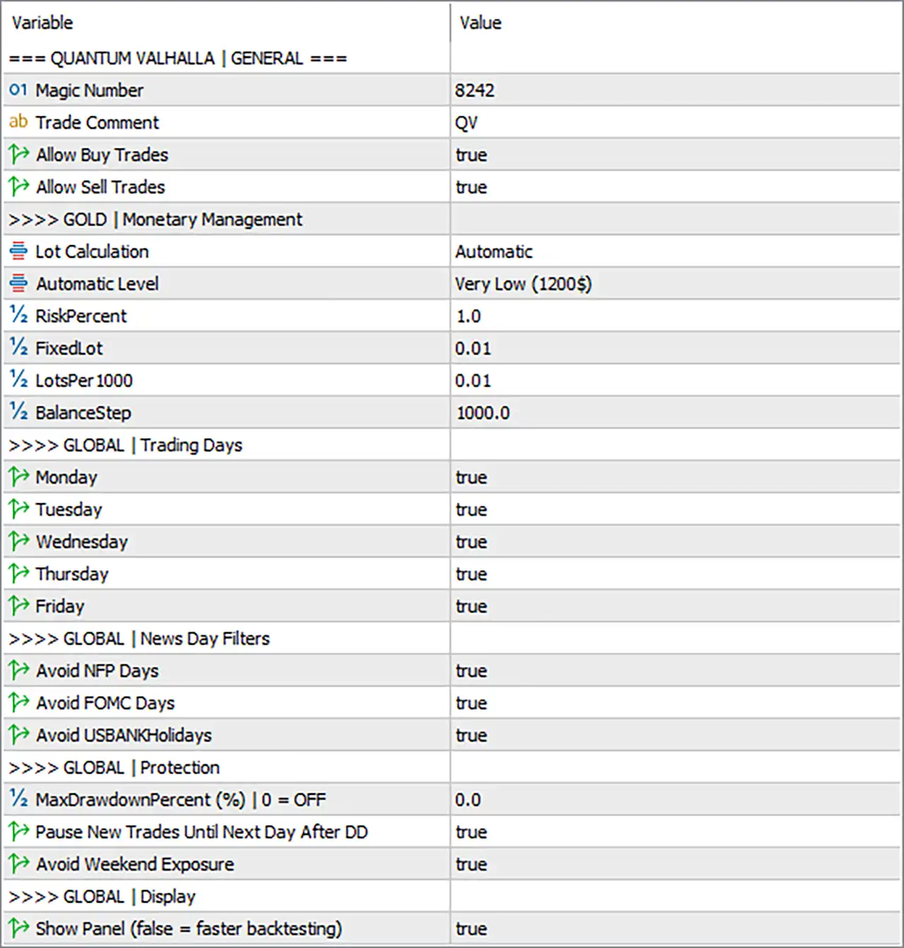Viewport: 904px width, 948px height.
Task: Click the enum icon beside Automatic Level
Action: tap(18, 284)
